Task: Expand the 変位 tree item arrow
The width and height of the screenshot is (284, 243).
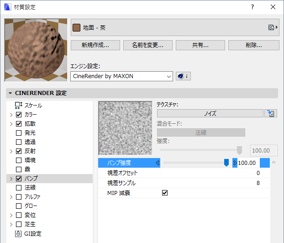Action: point(11,215)
